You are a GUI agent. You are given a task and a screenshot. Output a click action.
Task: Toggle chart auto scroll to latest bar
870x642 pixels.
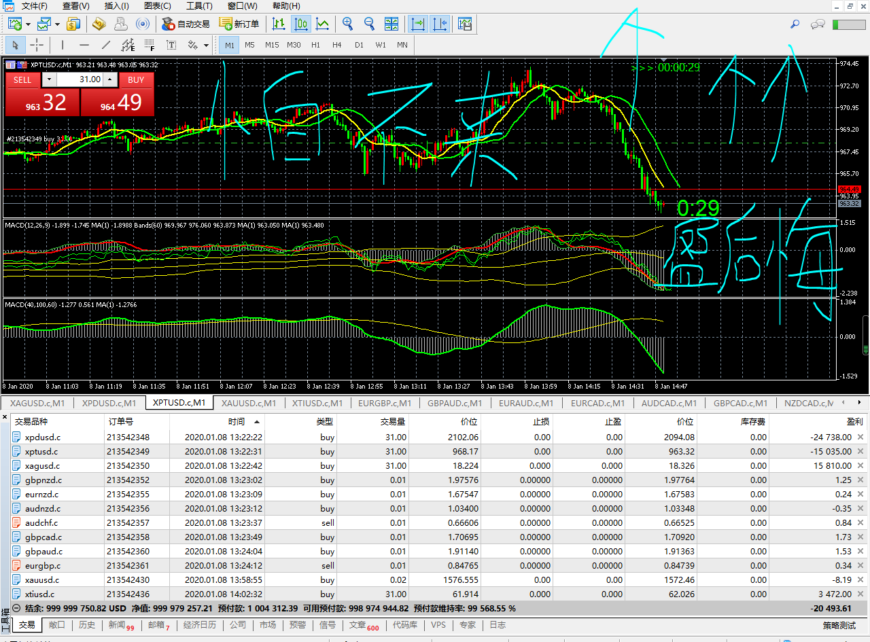(418, 24)
